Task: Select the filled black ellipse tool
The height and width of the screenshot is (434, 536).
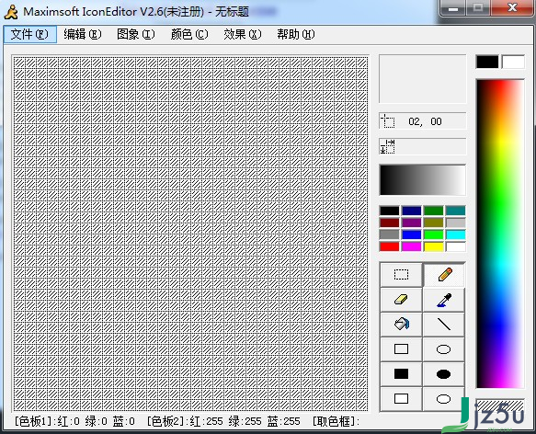Action: [444, 374]
